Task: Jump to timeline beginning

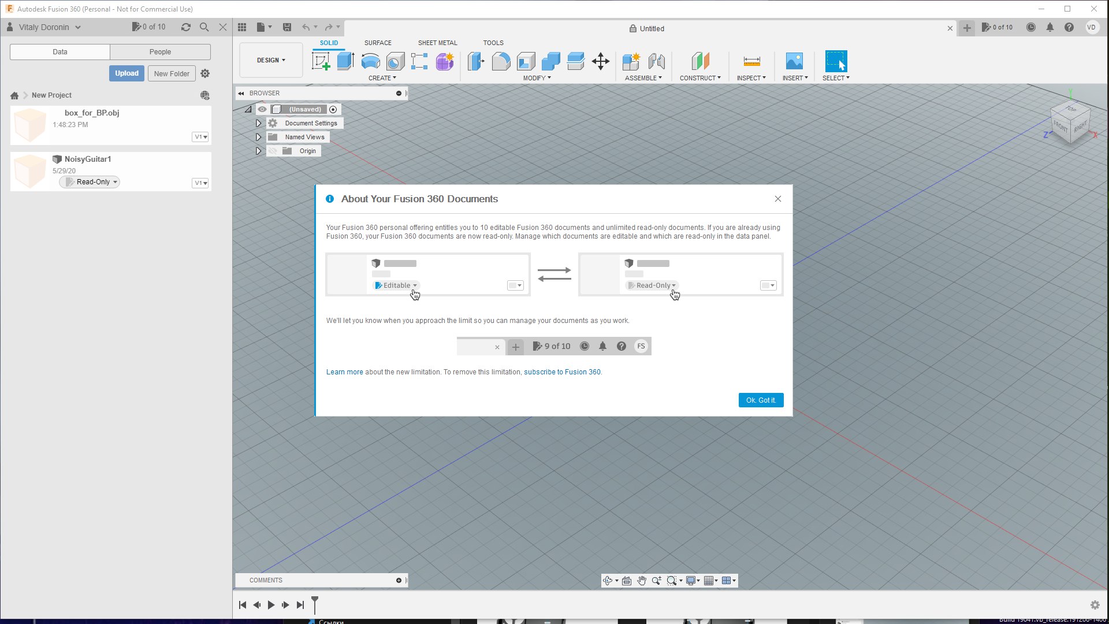Action: pyautogui.click(x=243, y=605)
